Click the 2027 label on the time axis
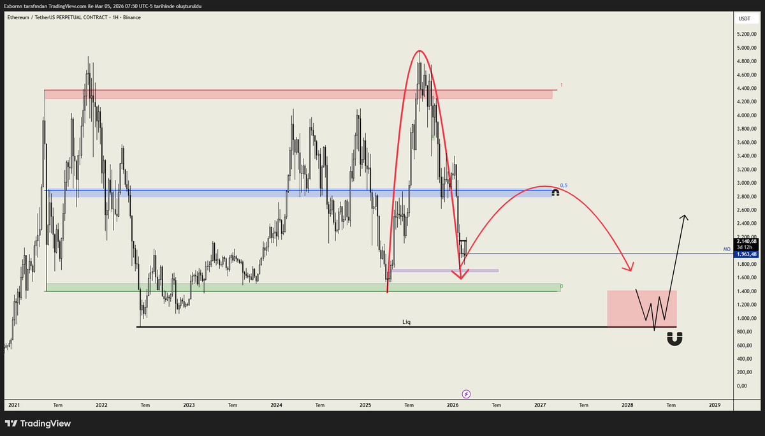Screen dimensions: 765x436 [540, 405]
